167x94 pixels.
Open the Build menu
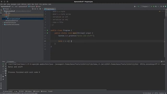tap(29, 4)
